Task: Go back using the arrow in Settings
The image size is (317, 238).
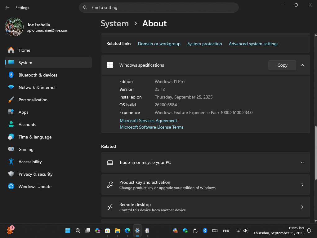Action: (x=7, y=7)
